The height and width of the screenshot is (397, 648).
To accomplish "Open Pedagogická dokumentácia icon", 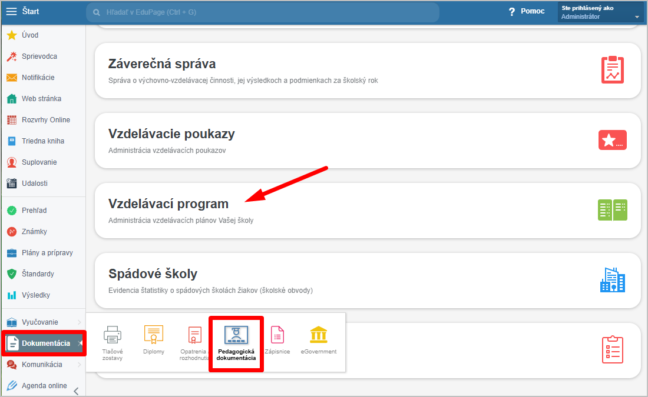I will pyautogui.click(x=236, y=335).
